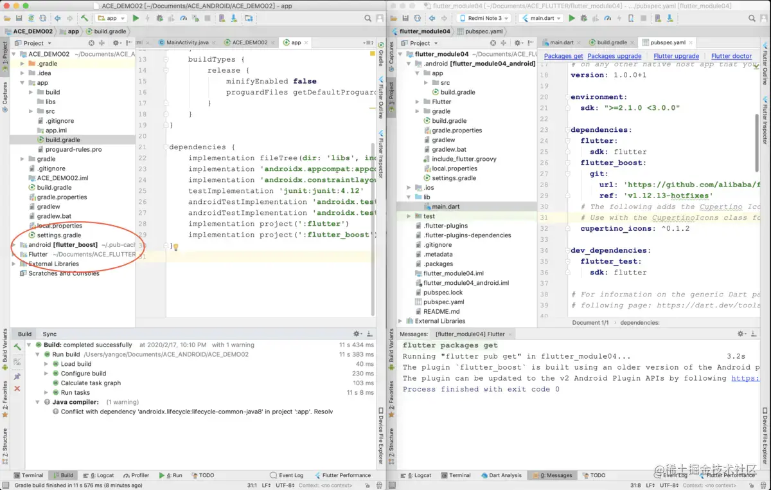Click Project panel settings gear in ACE_DEMO02

tap(116, 43)
